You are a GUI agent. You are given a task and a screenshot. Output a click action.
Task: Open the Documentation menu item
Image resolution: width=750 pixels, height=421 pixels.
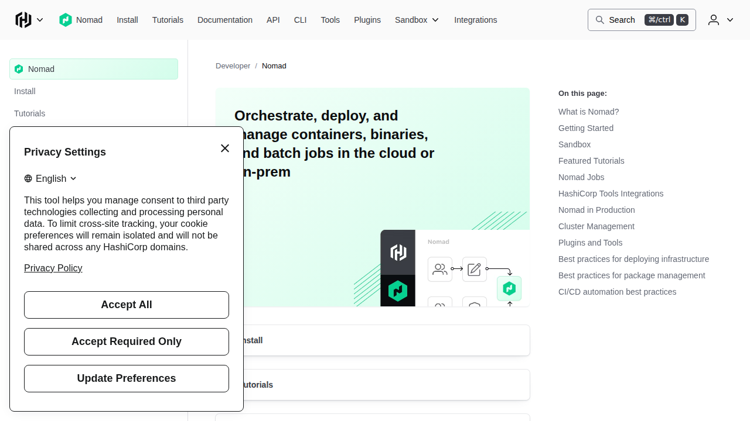[225, 20]
